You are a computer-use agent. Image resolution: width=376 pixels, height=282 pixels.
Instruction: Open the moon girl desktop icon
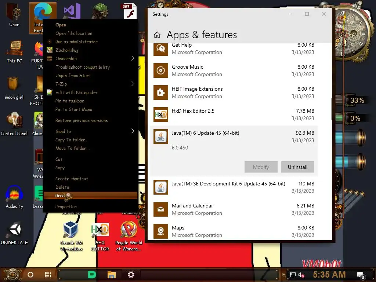[x=14, y=88]
